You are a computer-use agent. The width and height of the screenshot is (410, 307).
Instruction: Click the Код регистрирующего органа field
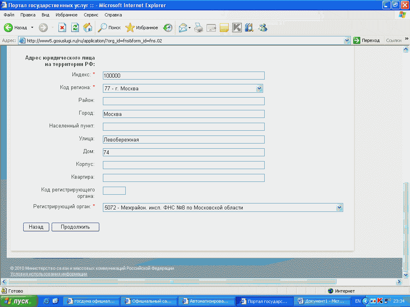(114, 191)
